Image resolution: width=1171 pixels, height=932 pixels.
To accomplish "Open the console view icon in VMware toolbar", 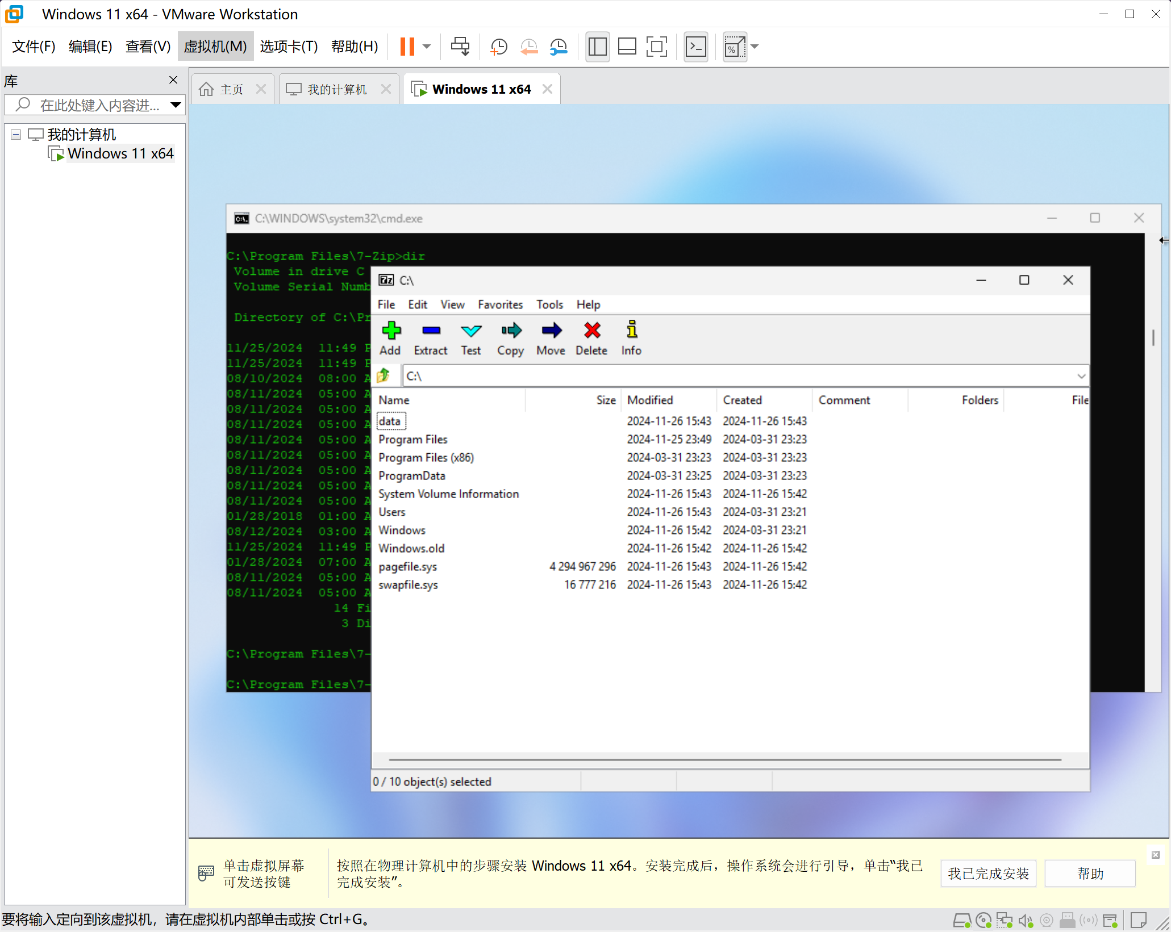I will tap(696, 47).
